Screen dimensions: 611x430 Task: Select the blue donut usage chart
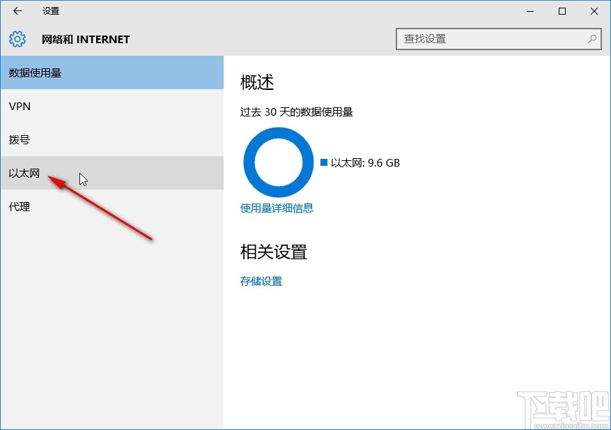point(278,162)
